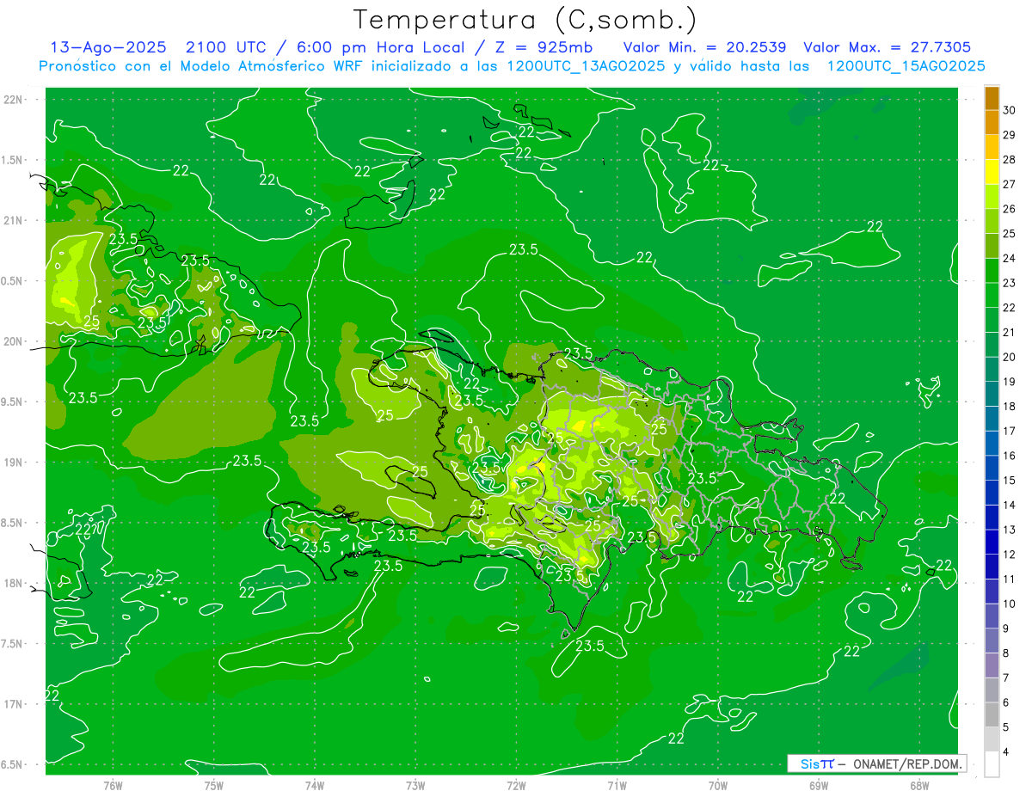The width and height of the screenshot is (1032, 797).
Task: Click the "4" label on the color scale
Action: [1006, 752]
